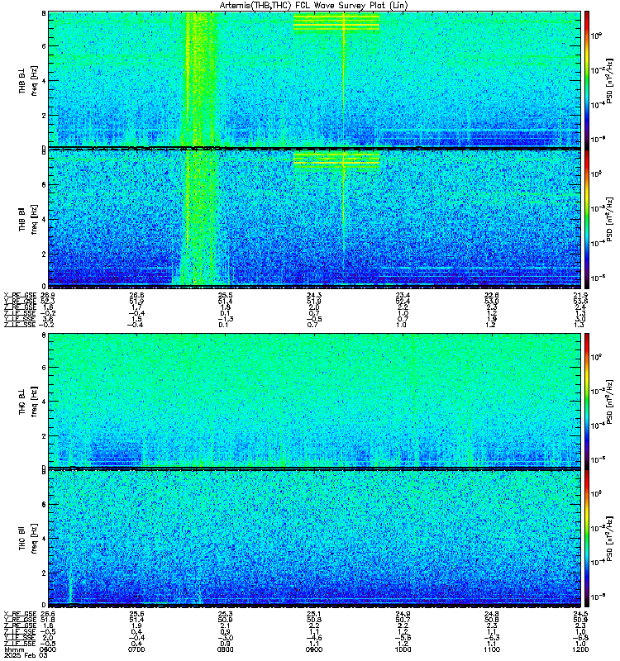Click PSD [nT²/Hz] label beside THB B∥ panel
The image size is (620, 661).
[x=609, y=219]
